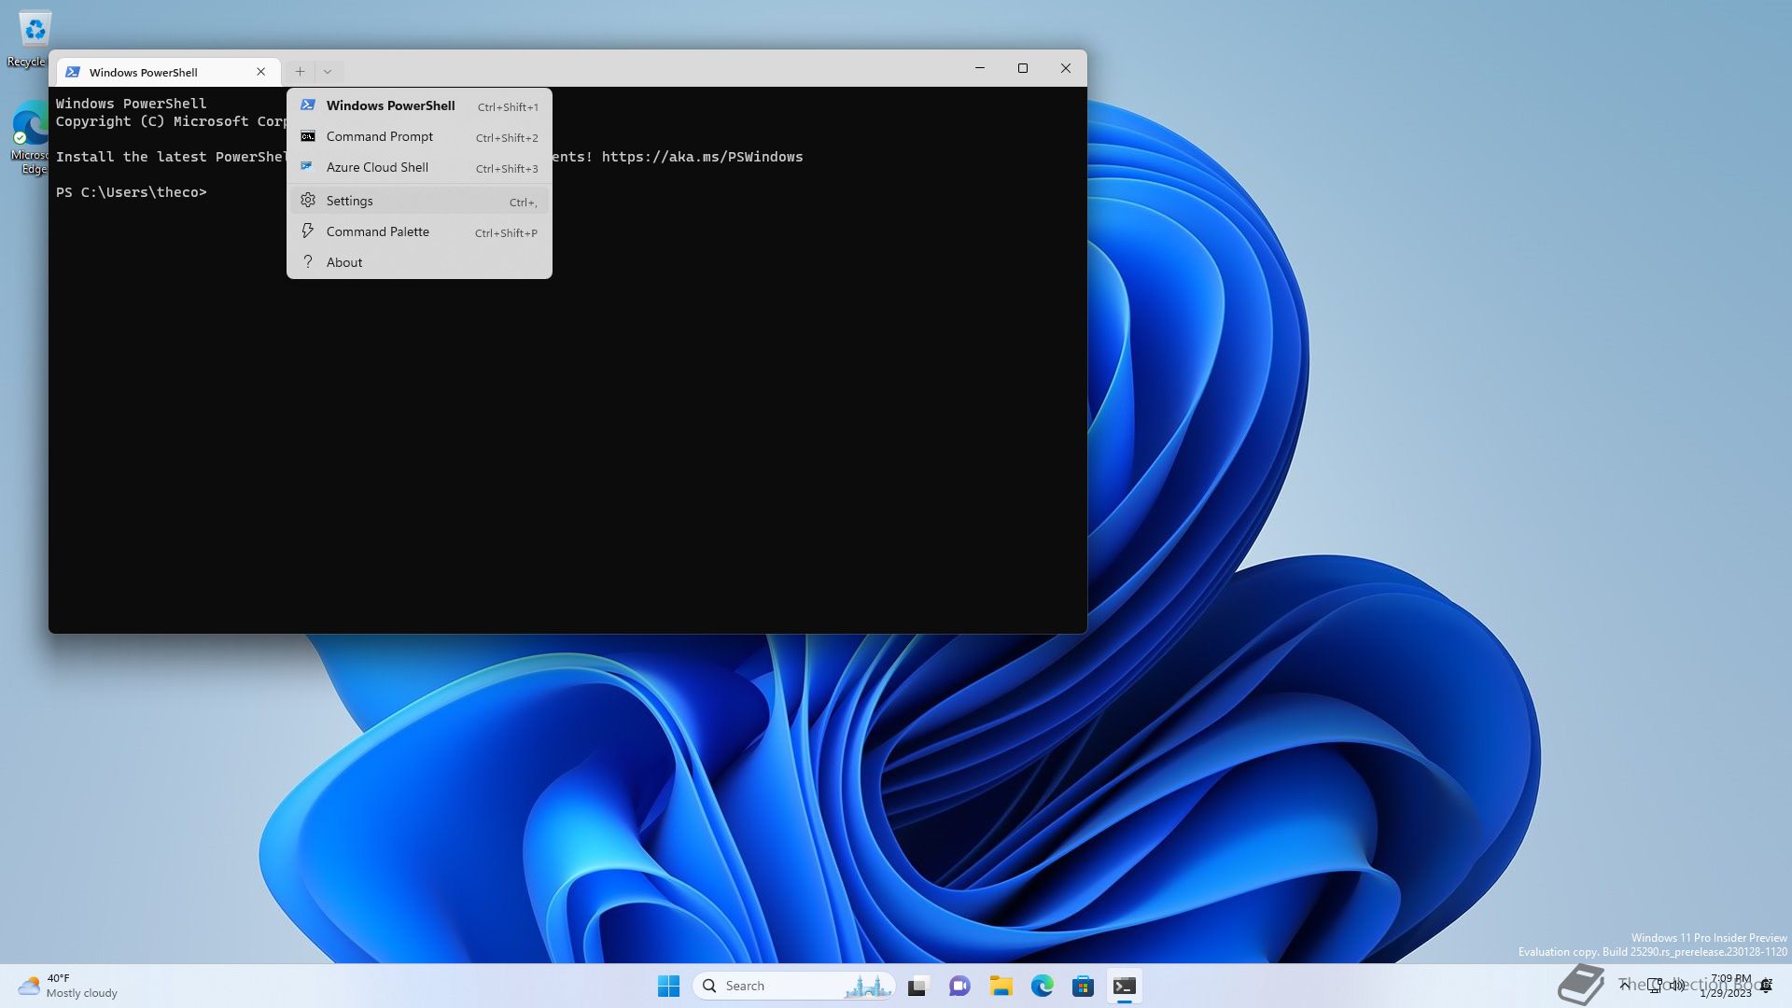This screenshot has width=1792, height=1008.
Task: Click the Ctrl+Shift+1 shortcut label
Action: [508, 106]
